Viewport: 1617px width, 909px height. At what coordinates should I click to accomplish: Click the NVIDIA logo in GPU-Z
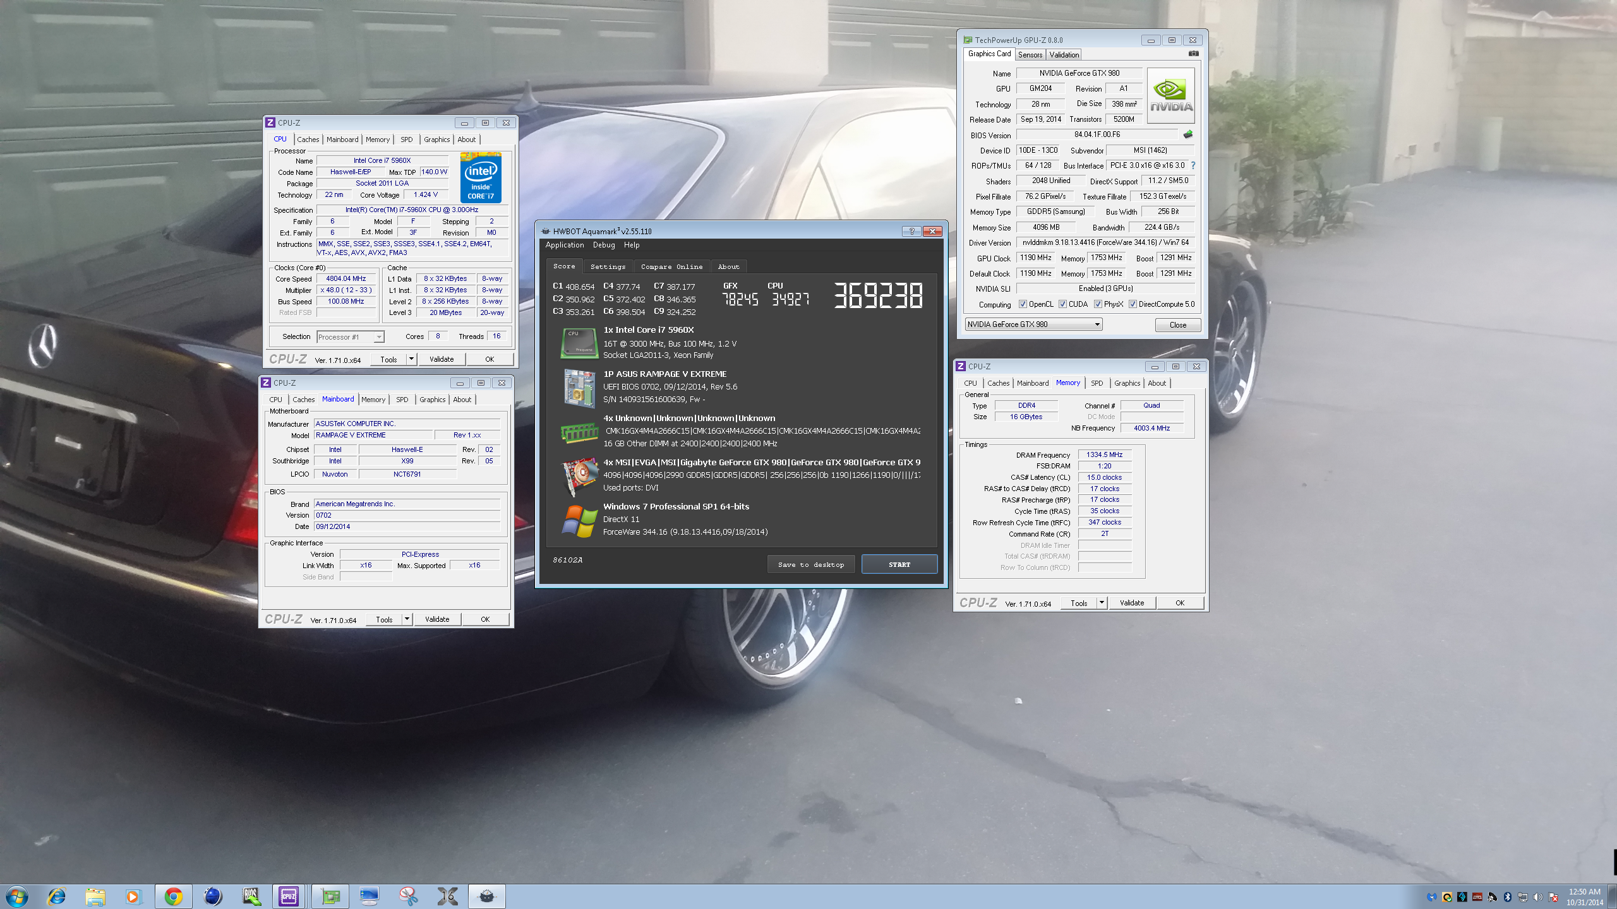coord(1170,96)
